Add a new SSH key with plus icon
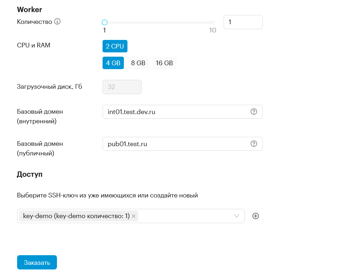The height and width of the screenshot is (273, 340). click(x=256, y=216)
